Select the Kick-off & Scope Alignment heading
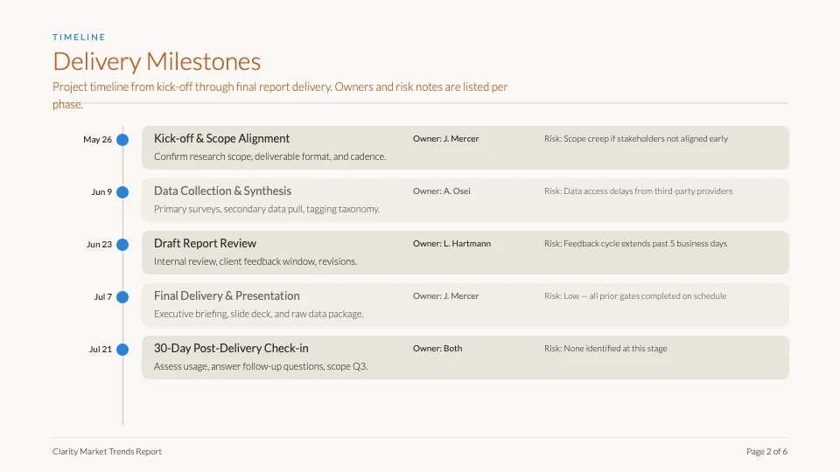 click(x=221, y=139)
